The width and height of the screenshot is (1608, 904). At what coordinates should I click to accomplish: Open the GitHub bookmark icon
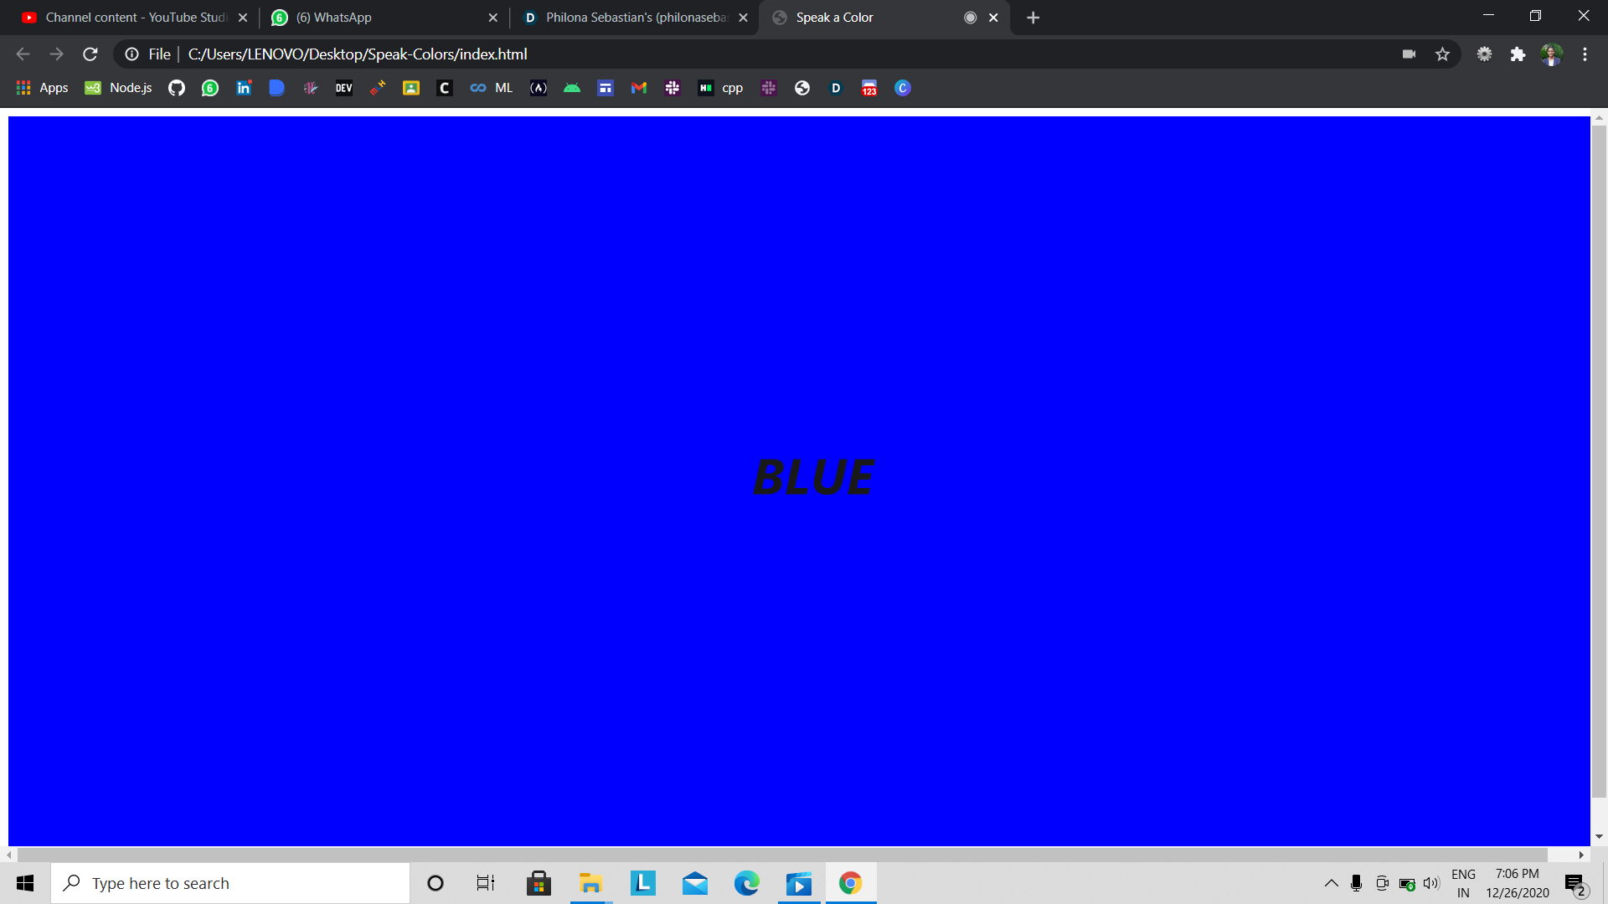click(176, 88)
